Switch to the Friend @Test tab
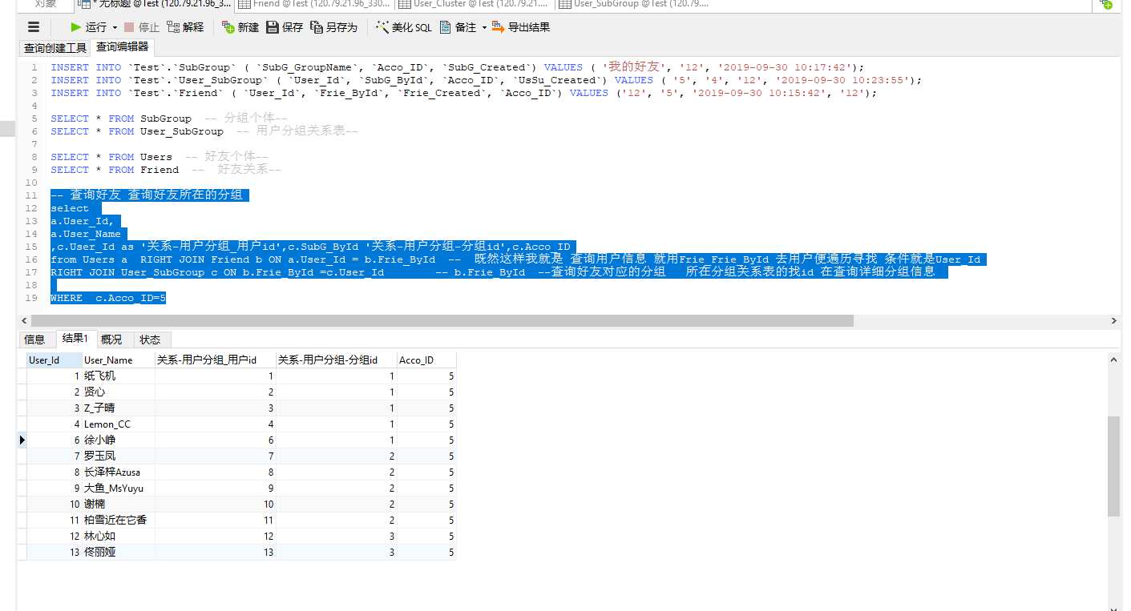 pos(314,5)
